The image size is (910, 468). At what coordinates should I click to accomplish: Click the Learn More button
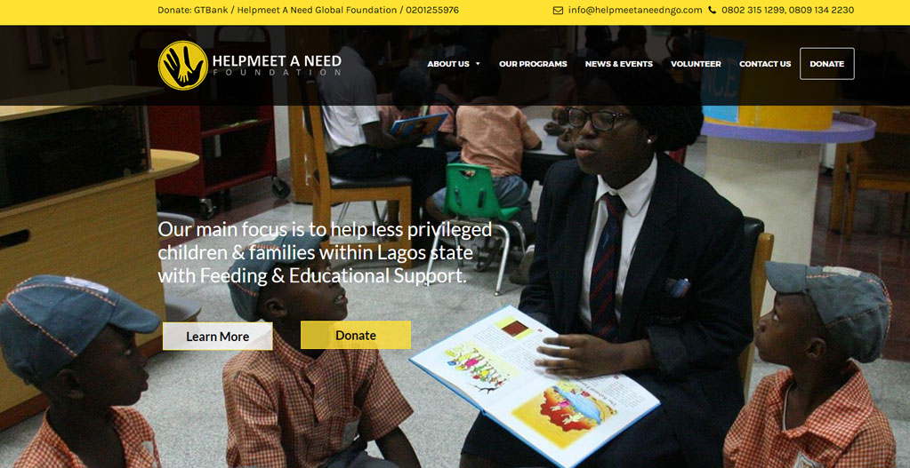click(x=218, y=337)
